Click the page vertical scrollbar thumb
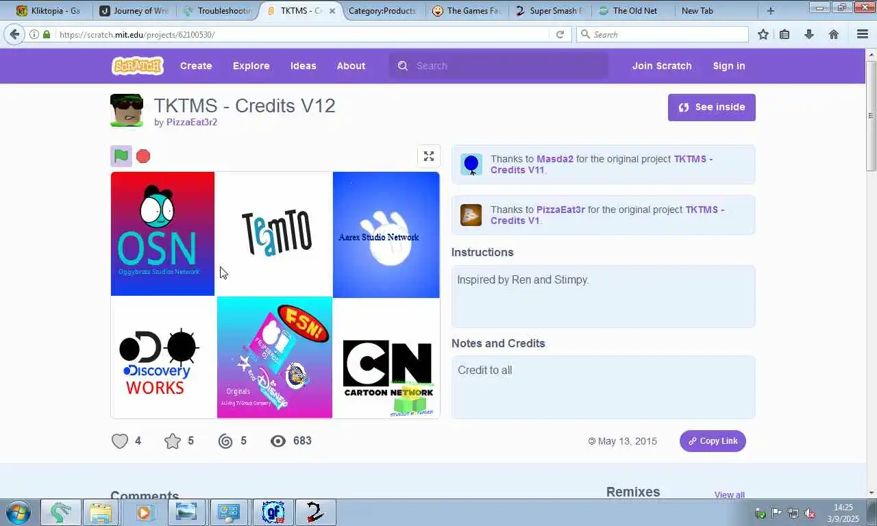877x526 pixels. pos(872,115)
